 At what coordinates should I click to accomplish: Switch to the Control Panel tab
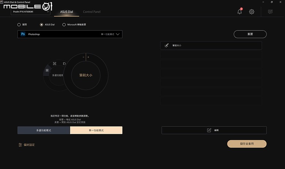(92, 12)
